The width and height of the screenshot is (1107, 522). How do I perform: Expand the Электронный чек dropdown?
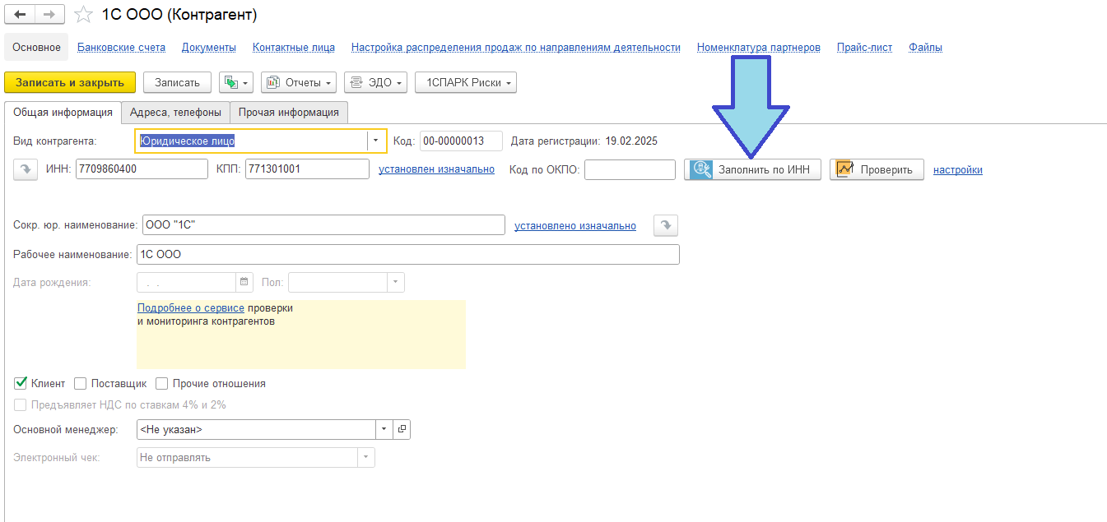tap(366, 457)
